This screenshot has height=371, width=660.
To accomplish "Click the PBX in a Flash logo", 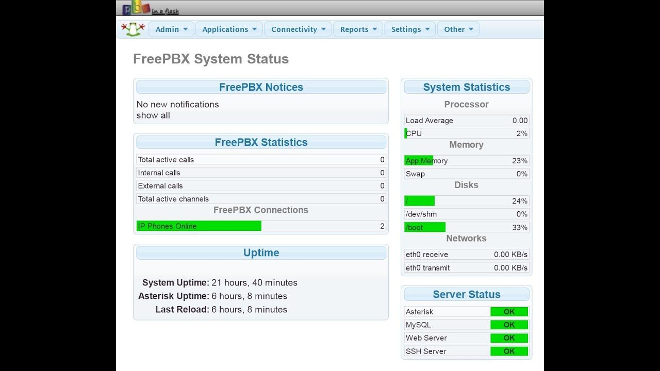I will pyautogui.click(x=150, y=9).
